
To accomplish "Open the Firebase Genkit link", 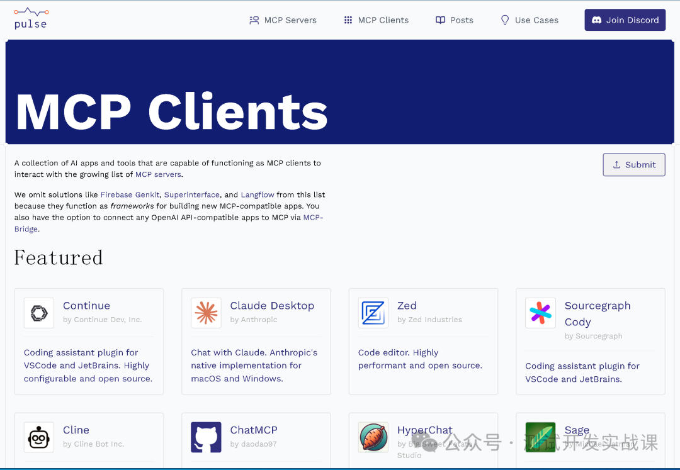I will 130,194.
